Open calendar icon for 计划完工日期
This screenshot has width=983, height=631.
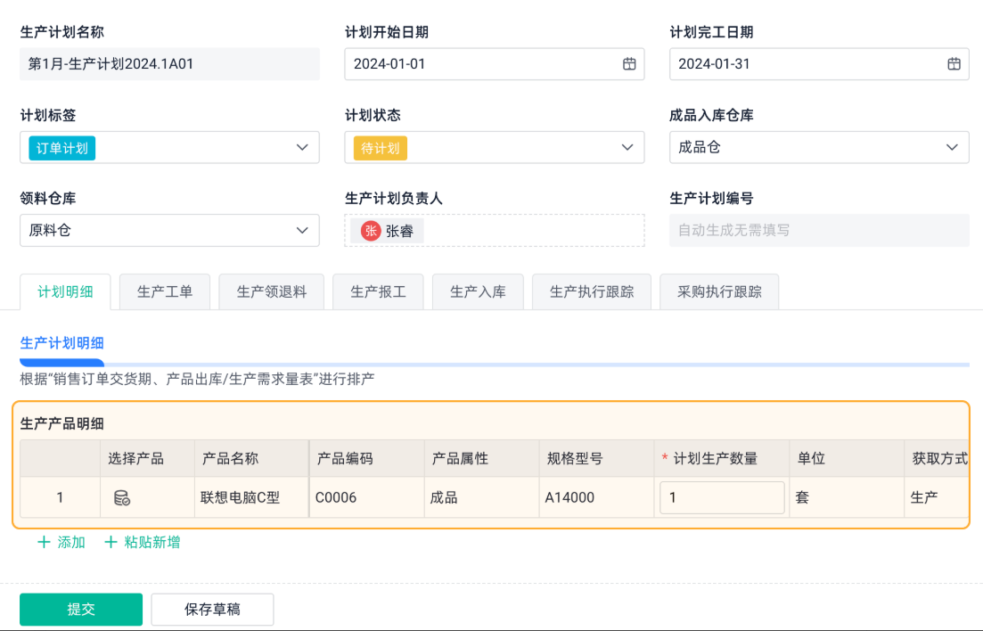point(954,64)
